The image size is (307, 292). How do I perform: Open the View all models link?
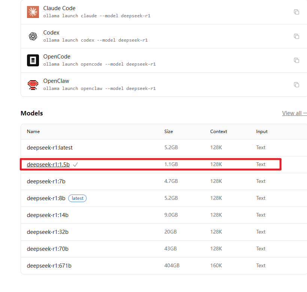[294, 113]
